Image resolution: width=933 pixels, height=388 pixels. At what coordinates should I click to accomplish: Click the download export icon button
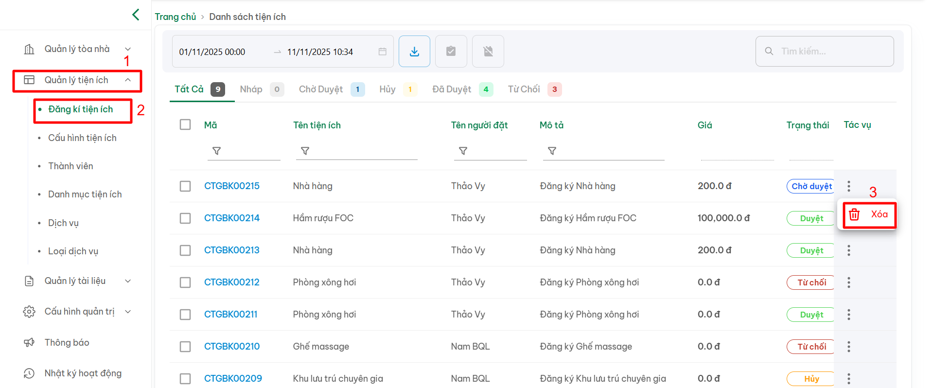click(414, 51)
